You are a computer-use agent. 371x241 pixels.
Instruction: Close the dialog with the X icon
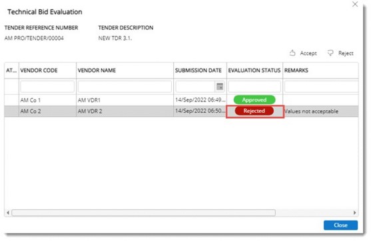[x=355, y=4]
